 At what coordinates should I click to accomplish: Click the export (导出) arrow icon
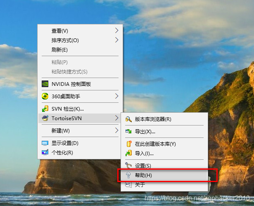point(128,132)
